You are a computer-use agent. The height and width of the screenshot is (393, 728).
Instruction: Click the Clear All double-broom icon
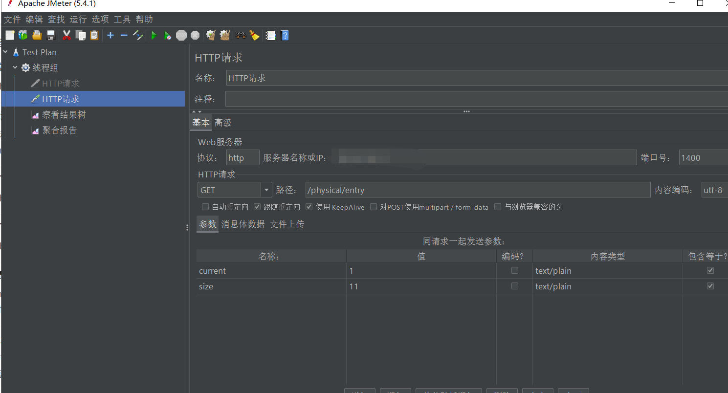pos(225,35)
